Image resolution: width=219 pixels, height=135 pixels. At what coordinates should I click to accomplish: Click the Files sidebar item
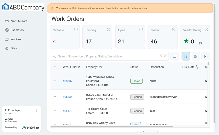click(x=13, y=48)
